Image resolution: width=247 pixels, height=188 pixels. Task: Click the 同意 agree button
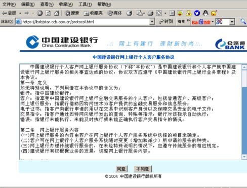click(x=121, y=169)
